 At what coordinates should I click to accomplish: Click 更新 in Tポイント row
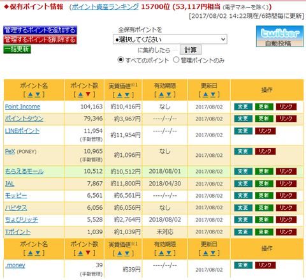click(264, 232)
